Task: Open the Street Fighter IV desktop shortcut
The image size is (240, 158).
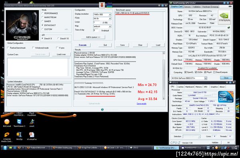Action: tap(19, 114)
